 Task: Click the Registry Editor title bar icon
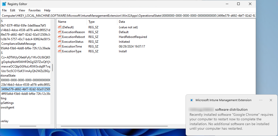tap(4, 4)
